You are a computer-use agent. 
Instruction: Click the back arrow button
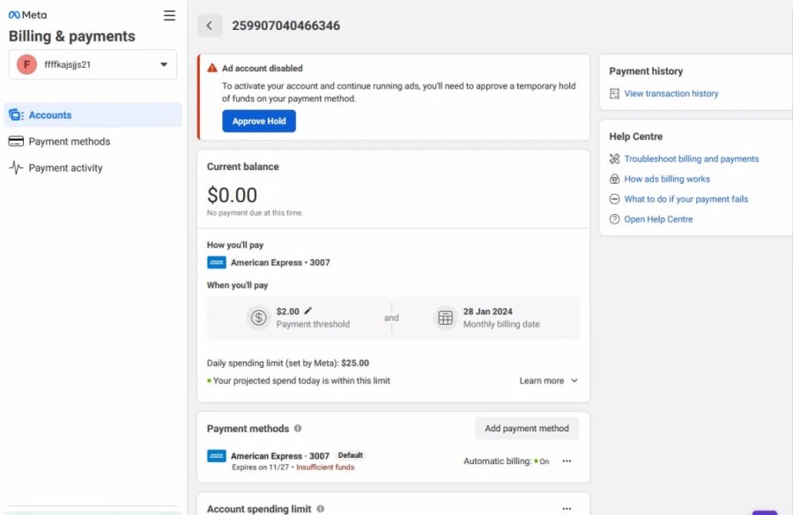(209, 26)
